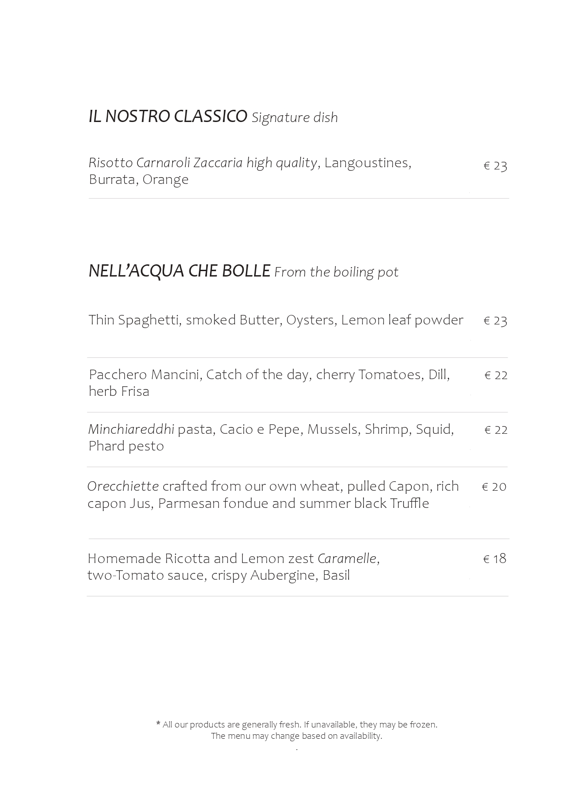Click the Burrata, Orange text line
Viewport: 561px width, 793px height.
pos(139,179)
